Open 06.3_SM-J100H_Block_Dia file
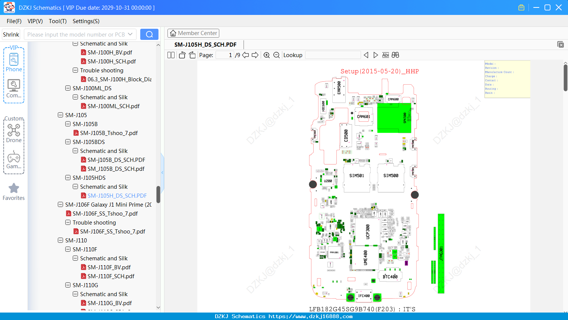This screenshot has height=320, width=568. tap(119, 79)
